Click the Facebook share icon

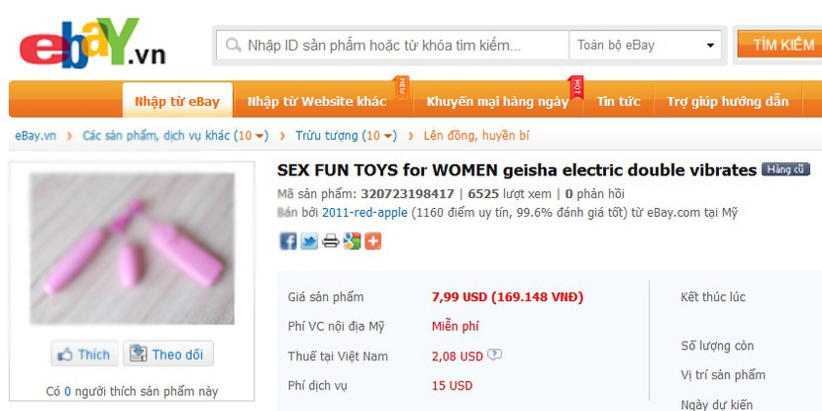pos(288,241)
